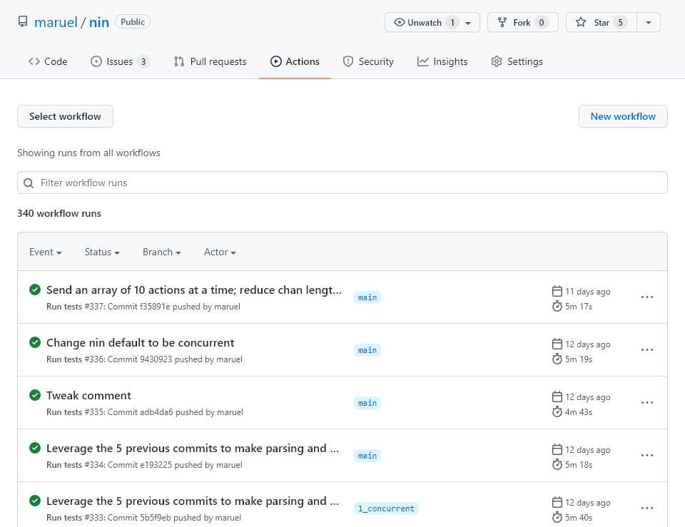This screenshot has height=527, width=685.
Task: Open the three-dot menu for run #337
Action: (x=647, y=297)
